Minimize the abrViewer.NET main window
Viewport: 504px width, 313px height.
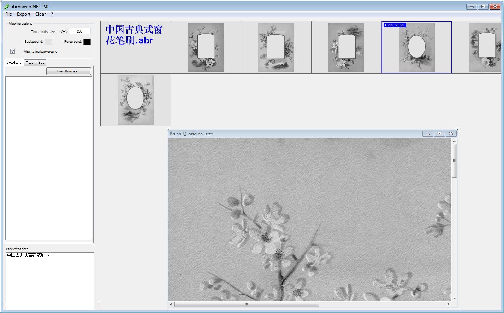472,6
